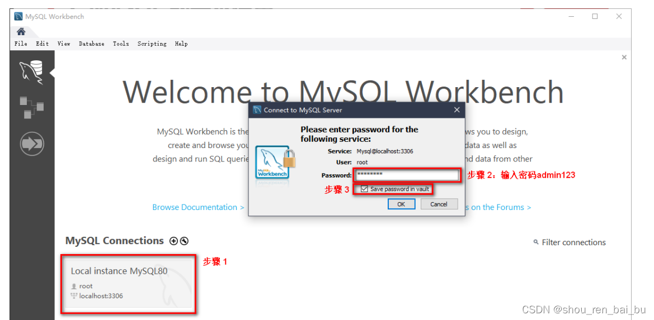
Task: Click the Mysql@localhost:3306 service value
Action: tap(384, 151)
